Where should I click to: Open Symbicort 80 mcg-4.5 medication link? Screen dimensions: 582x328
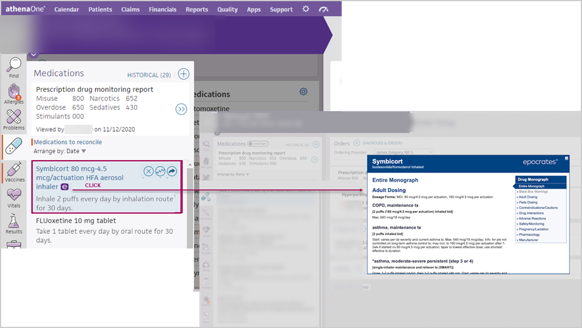tap(79, 178)
